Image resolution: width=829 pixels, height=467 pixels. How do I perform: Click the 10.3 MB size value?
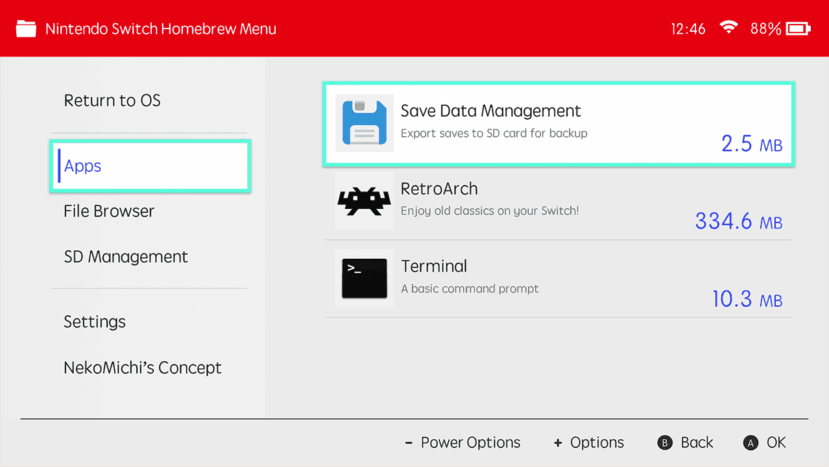(747, 299)
